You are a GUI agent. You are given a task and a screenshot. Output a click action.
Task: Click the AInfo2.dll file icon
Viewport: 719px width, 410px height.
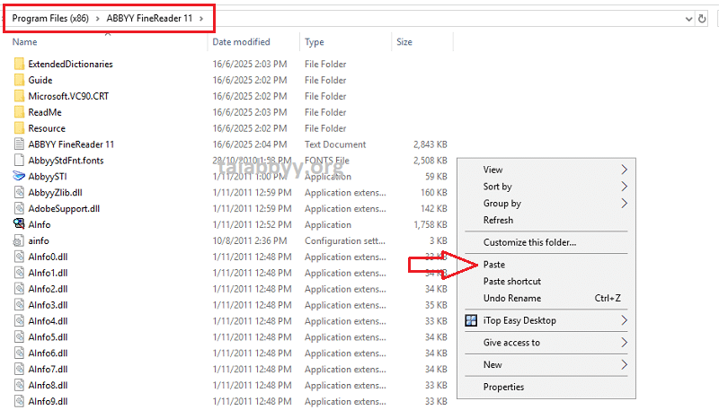19,289
